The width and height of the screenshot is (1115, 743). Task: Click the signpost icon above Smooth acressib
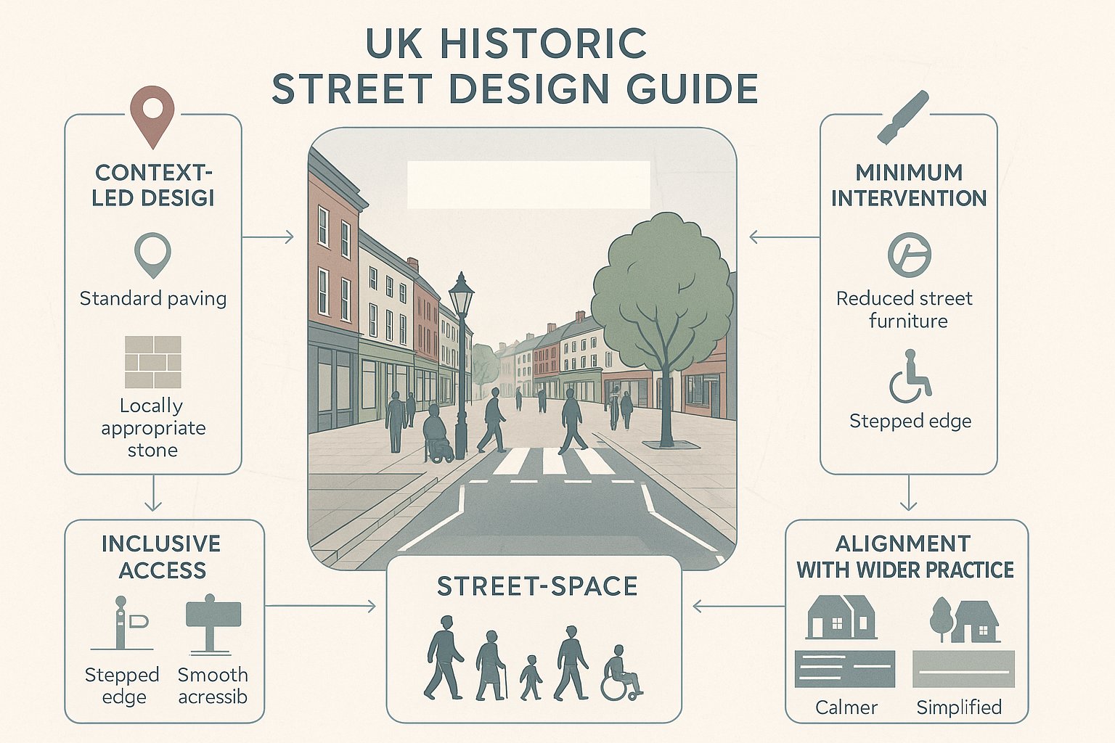pos(213,624)
